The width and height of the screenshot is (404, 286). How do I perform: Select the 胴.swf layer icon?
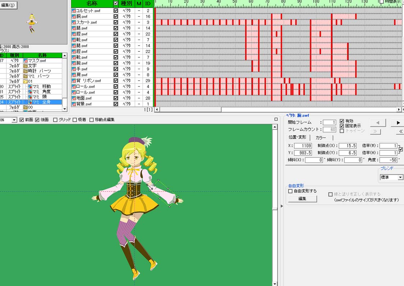(74, 17)
